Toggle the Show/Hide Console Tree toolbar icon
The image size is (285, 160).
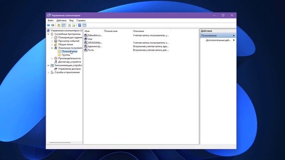pos(63,25)
